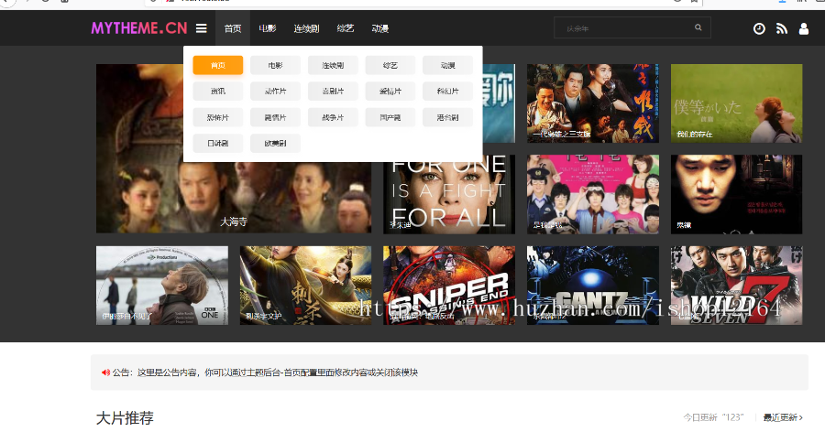Click the RSS feed icon
Screen dimensions: 825x432
click(x=781, y=29)
